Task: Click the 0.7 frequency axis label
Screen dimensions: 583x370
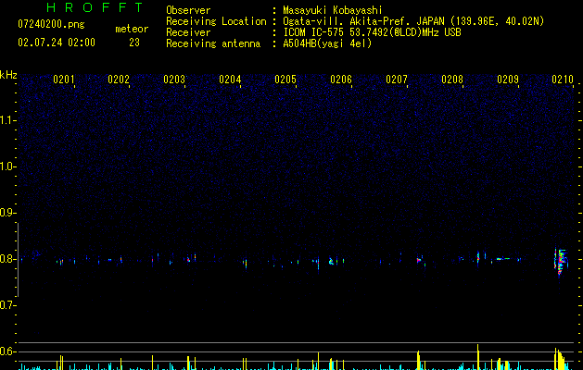Action: 7,305
